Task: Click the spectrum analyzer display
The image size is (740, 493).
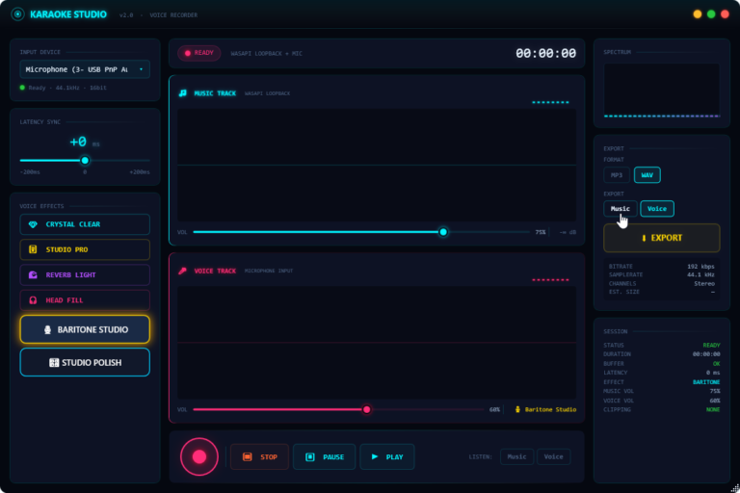Action: pos(662,91)
